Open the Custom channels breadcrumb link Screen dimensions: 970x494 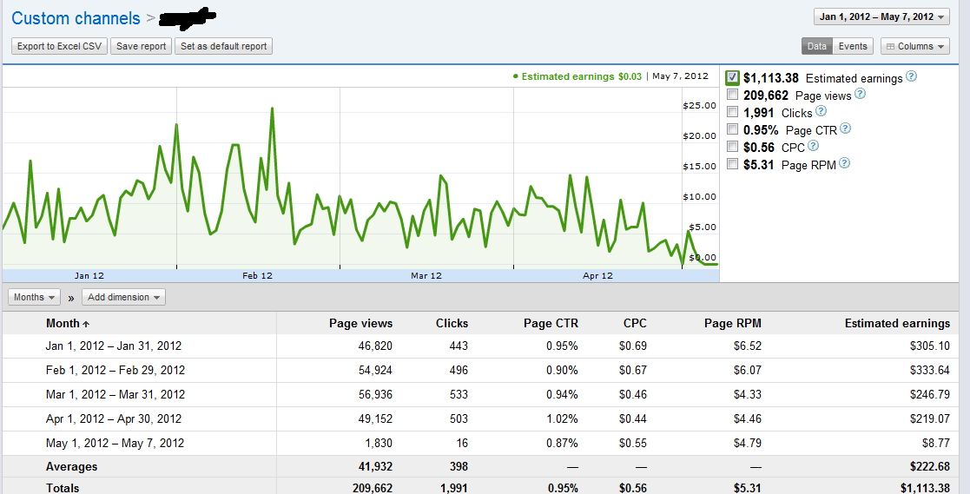coord(76,18)
